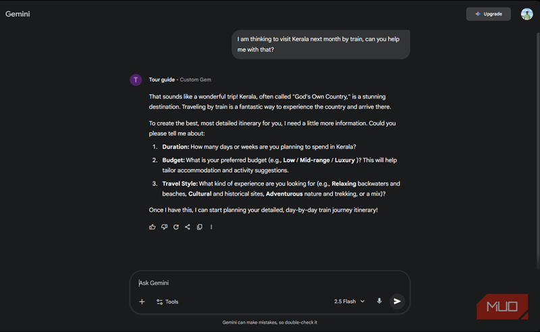Viewport: 540px width, 332px height.
Task: Click the plus add files icon
Action: click(x=142, y=302)
